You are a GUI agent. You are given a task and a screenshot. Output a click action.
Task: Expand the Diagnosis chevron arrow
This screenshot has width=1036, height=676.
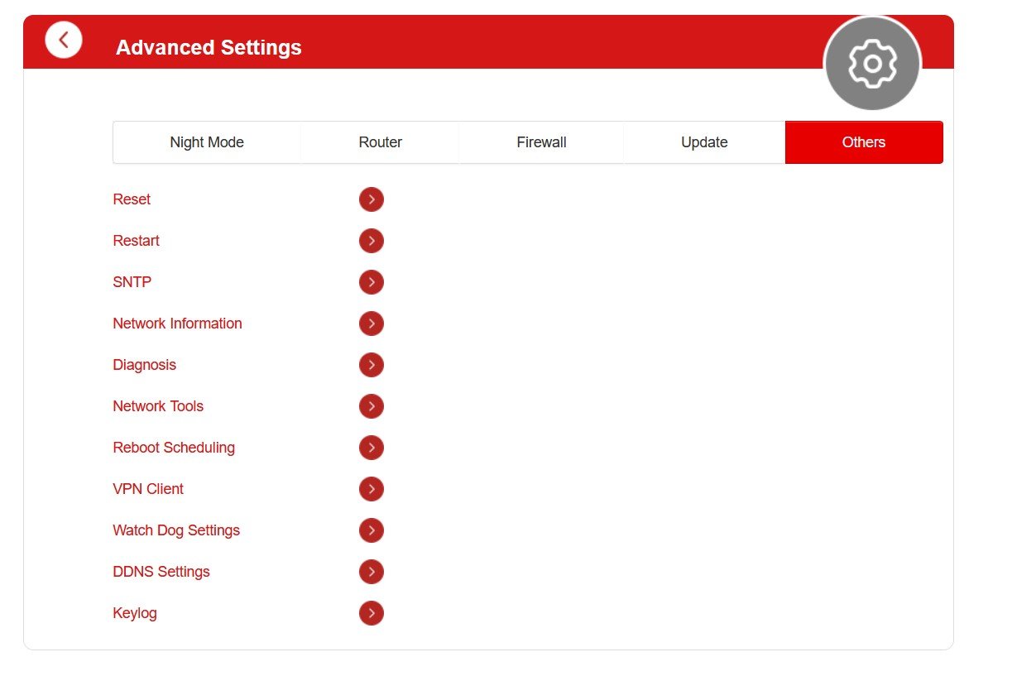coord(372,365)
